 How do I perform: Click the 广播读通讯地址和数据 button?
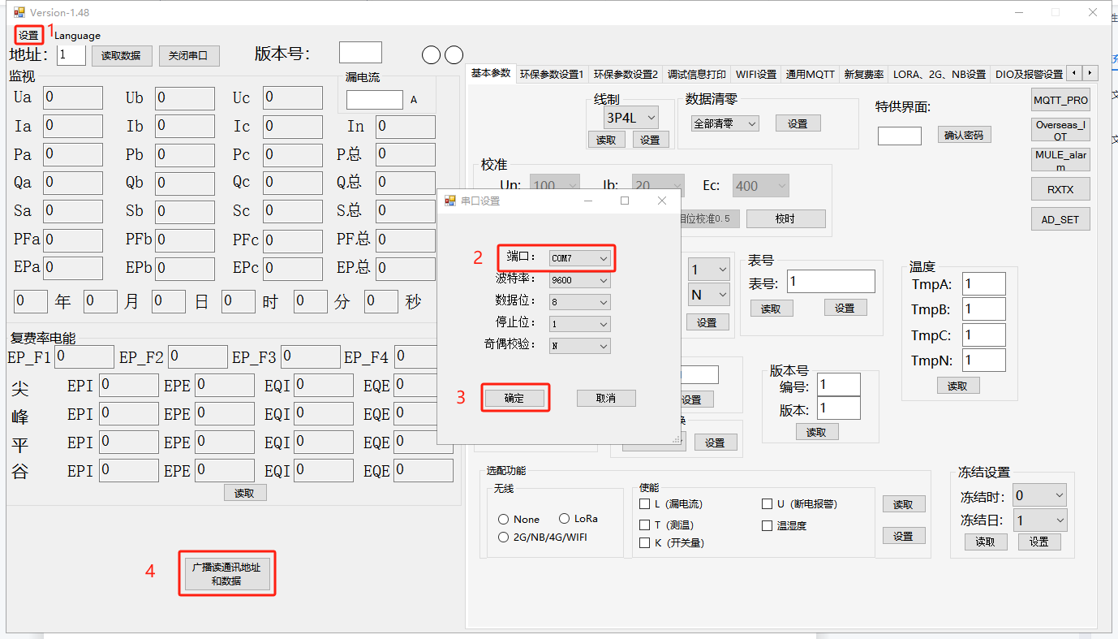[226, 574]
